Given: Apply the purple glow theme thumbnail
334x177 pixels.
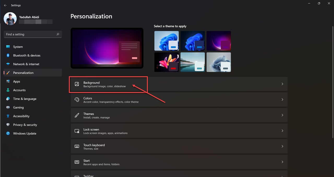Looking at the screenshot, I should [x=219, y=41].
